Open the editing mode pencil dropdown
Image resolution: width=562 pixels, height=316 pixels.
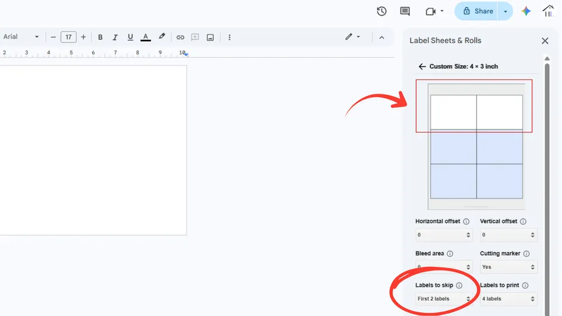point(352,37)
